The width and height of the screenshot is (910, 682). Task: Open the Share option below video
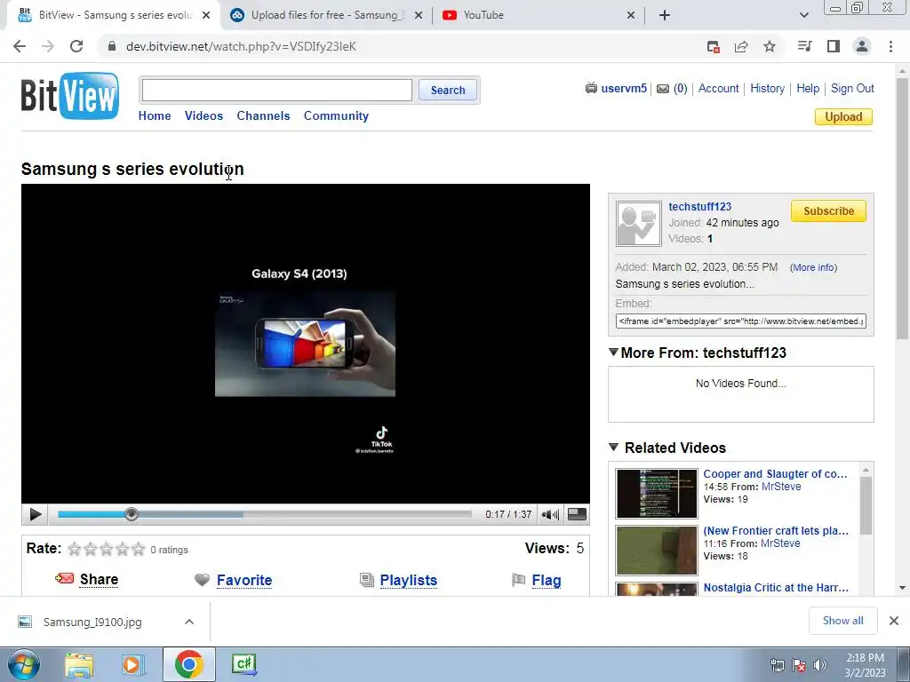[100, 579]
